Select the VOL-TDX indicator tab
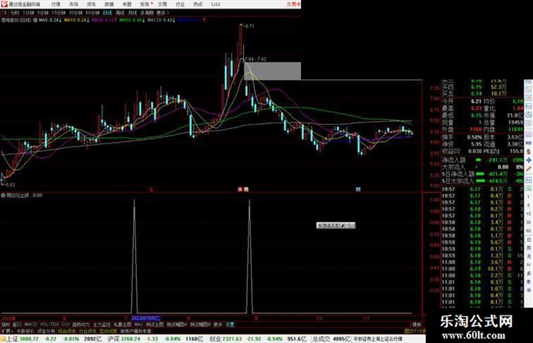 point(50,324)
